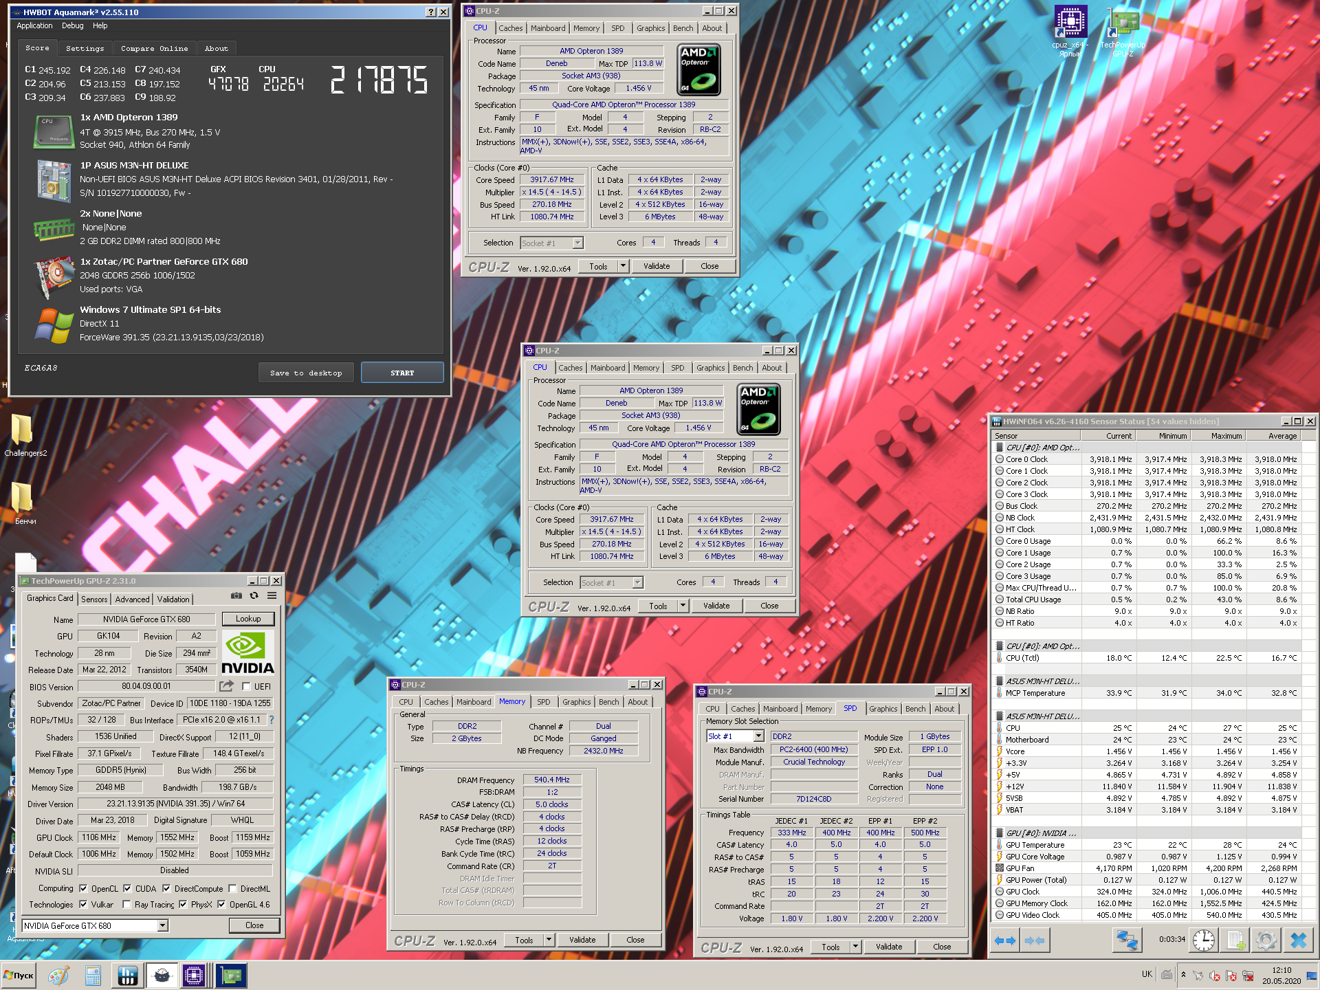The height and width of the screenshot is (990, 1320).
Task: Click muted volume tray icon
Action: click(1215, 976)
